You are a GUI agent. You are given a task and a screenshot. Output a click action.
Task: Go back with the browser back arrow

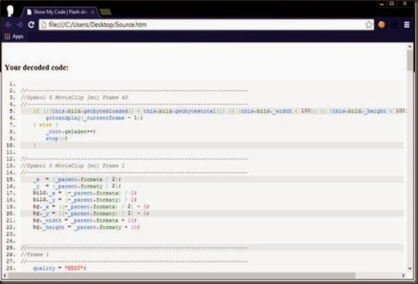pos(8,25)
